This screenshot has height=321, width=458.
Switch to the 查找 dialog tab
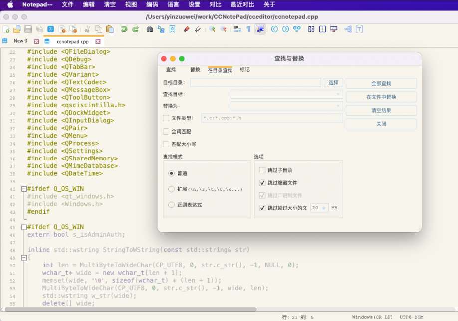point(171,69)
